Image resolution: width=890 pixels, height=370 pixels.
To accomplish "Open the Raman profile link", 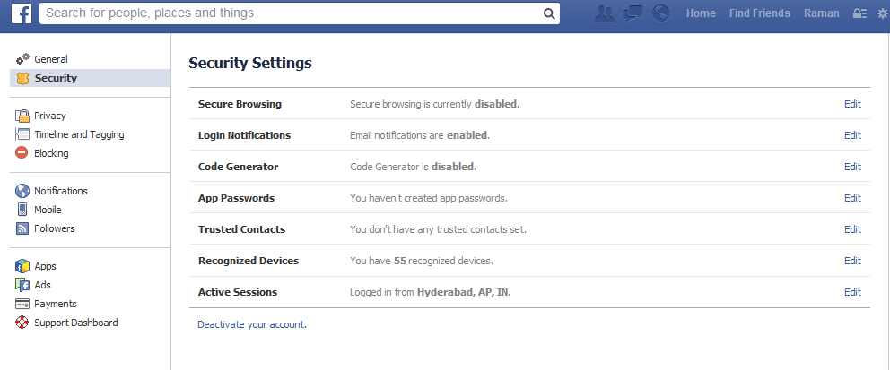I will coord(821,13).
